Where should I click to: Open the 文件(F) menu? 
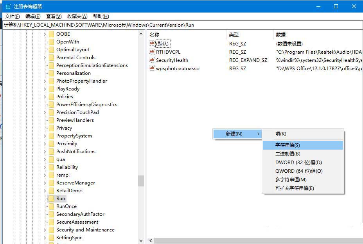click(x=12, y=16)
